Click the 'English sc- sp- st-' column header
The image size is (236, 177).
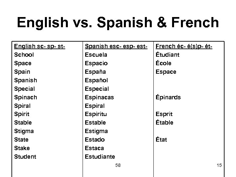click(x=40, y=46)
